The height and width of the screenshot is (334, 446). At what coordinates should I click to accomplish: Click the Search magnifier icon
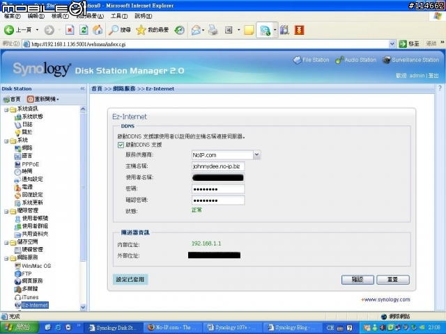point(114,30)
